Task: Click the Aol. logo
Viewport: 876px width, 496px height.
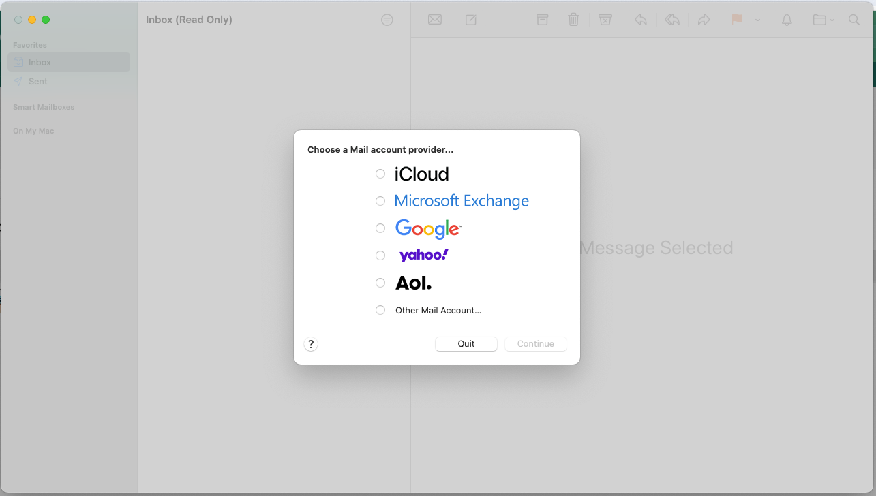Action: click(x=414, y=283)
